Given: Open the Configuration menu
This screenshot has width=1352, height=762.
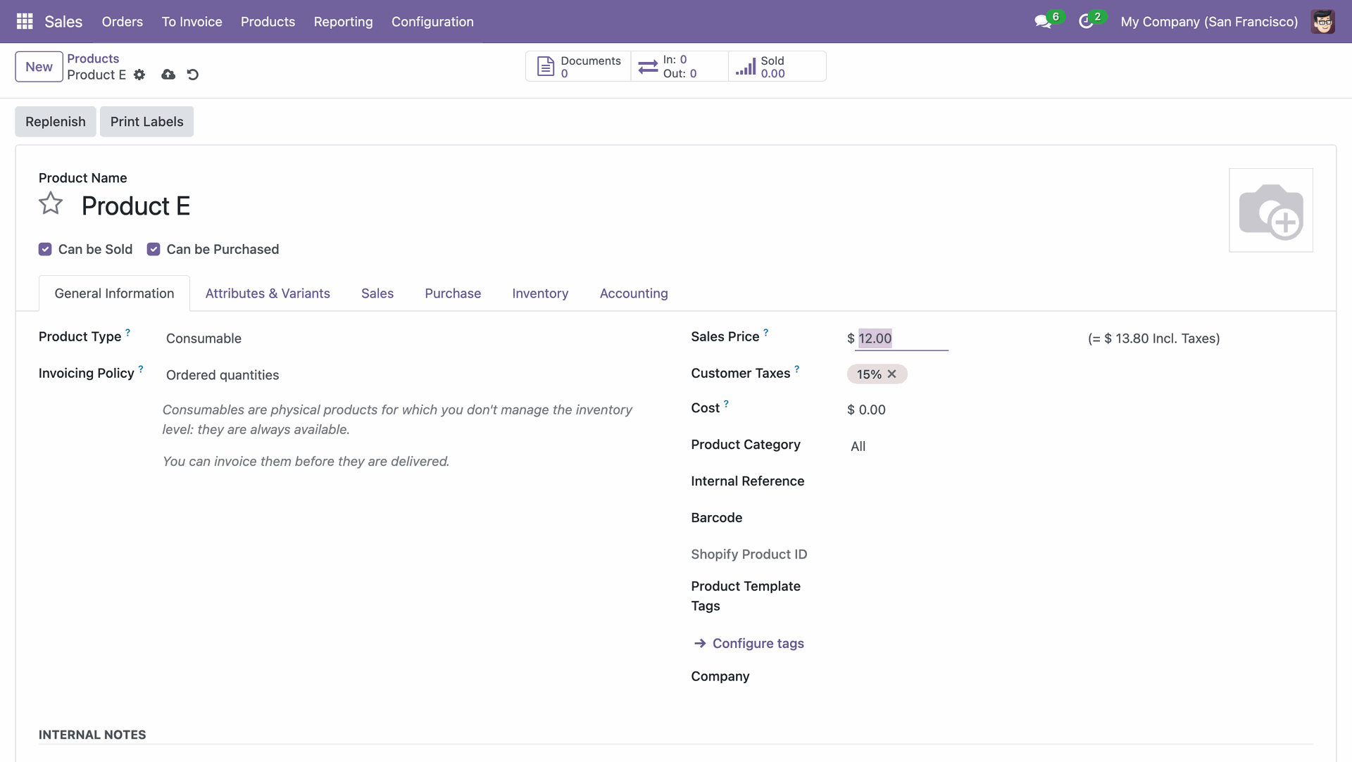Looking at the screenshot, I should 432,22.
